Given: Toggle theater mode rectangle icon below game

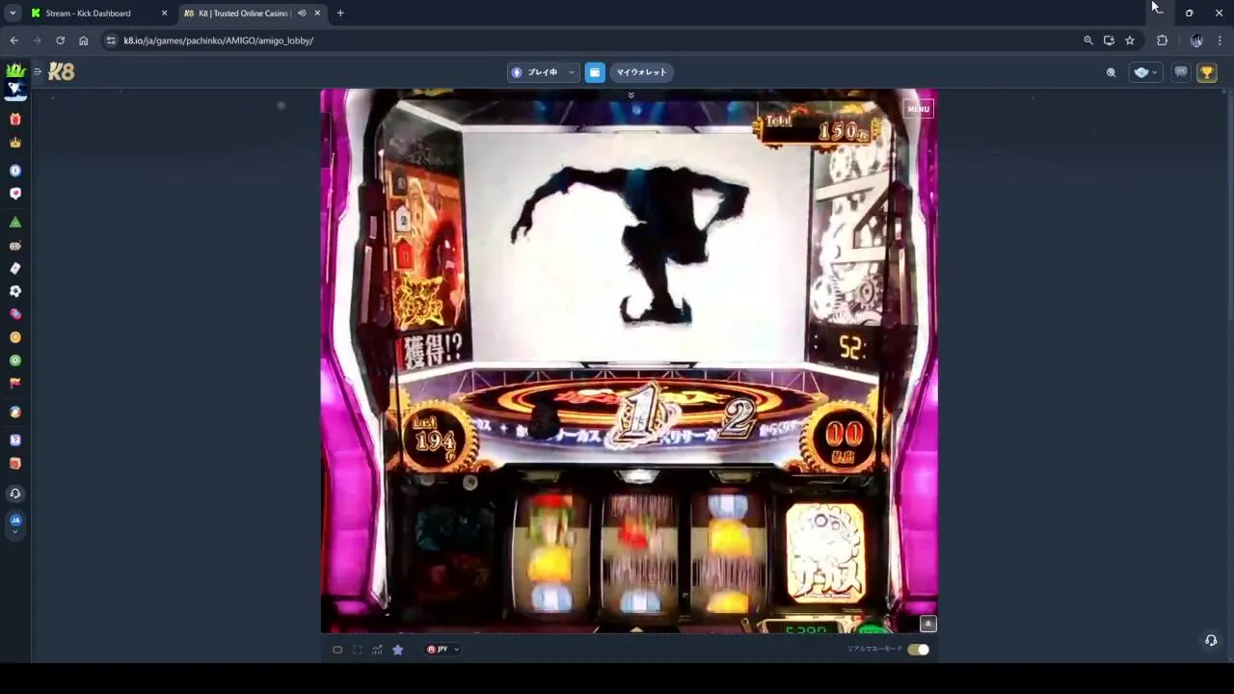Looking at the screenshot, I should coord(337,650).
